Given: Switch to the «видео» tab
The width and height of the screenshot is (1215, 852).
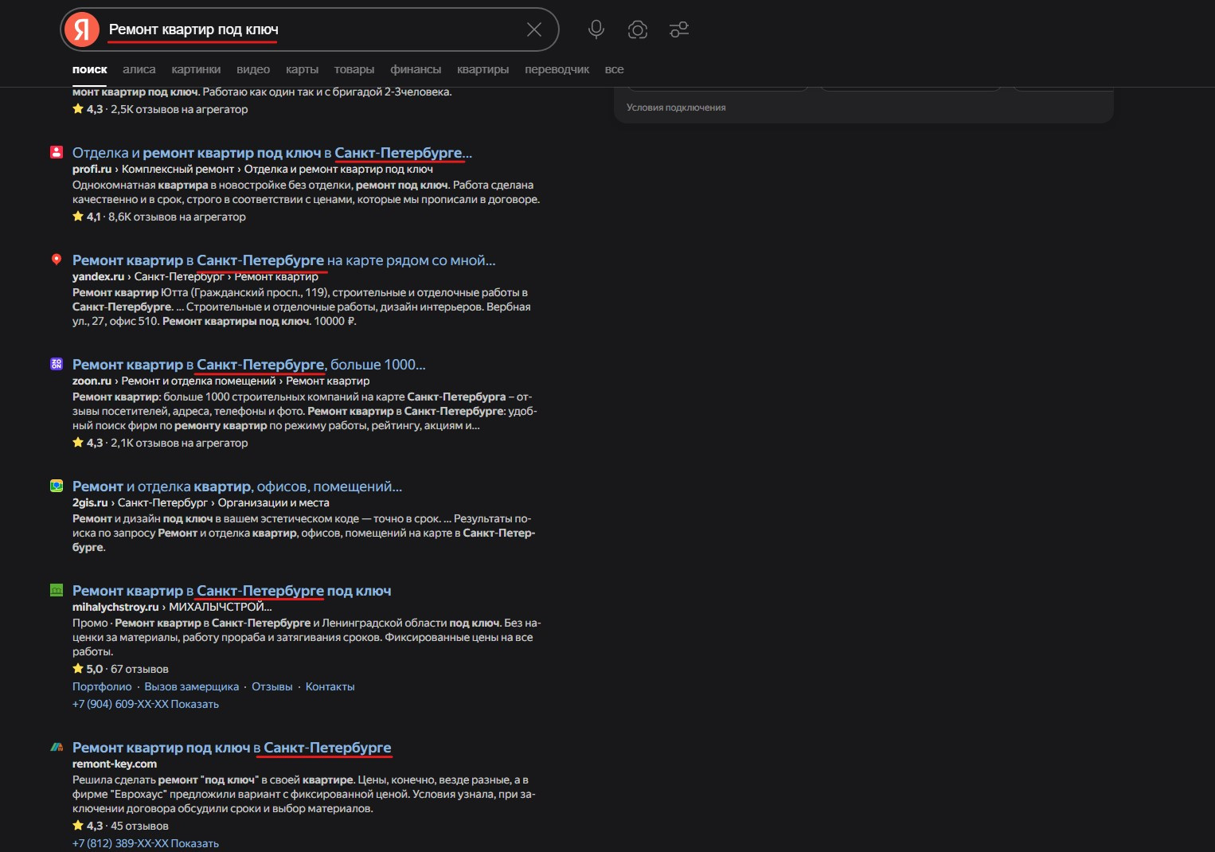Looking at the screenshot, I should pyautogui.click(x=253, y=69).
